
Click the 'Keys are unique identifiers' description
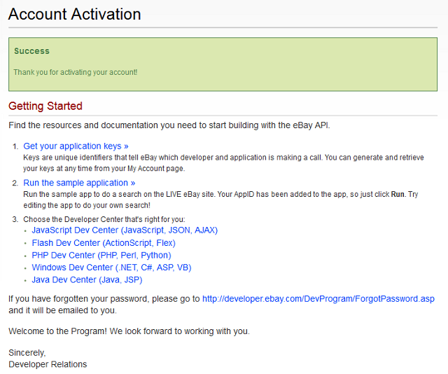coord(223,163)
